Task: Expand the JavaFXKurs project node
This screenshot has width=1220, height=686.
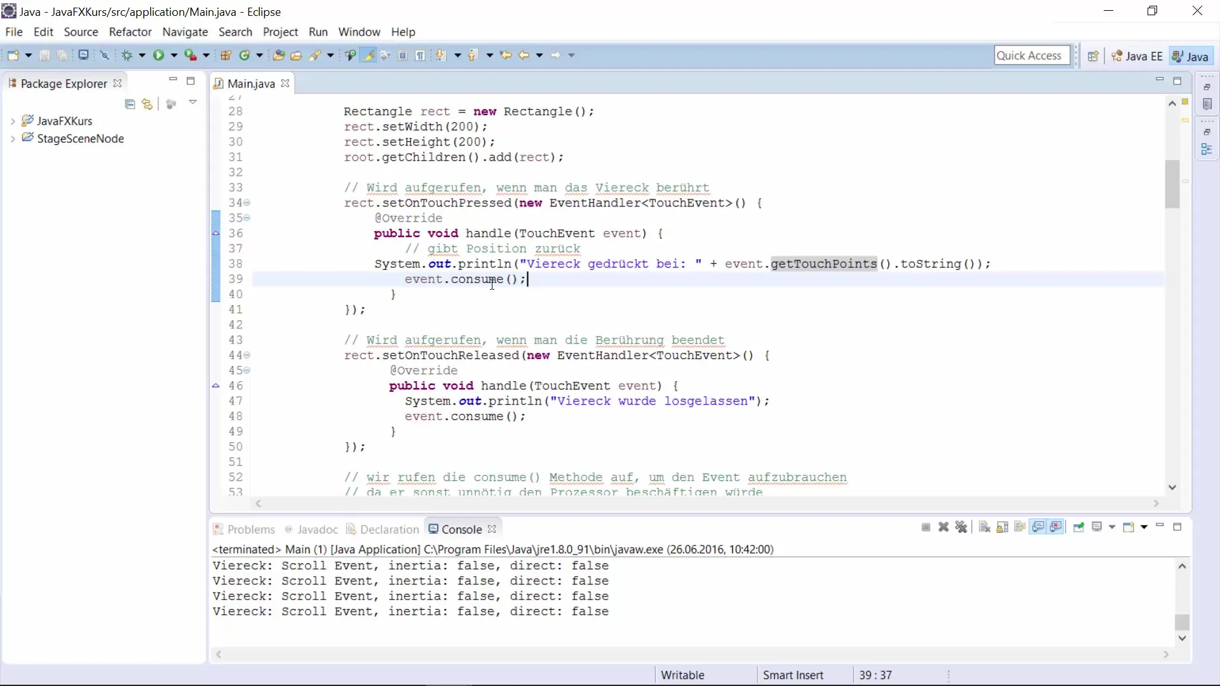Action: click(x=13, y=121)
